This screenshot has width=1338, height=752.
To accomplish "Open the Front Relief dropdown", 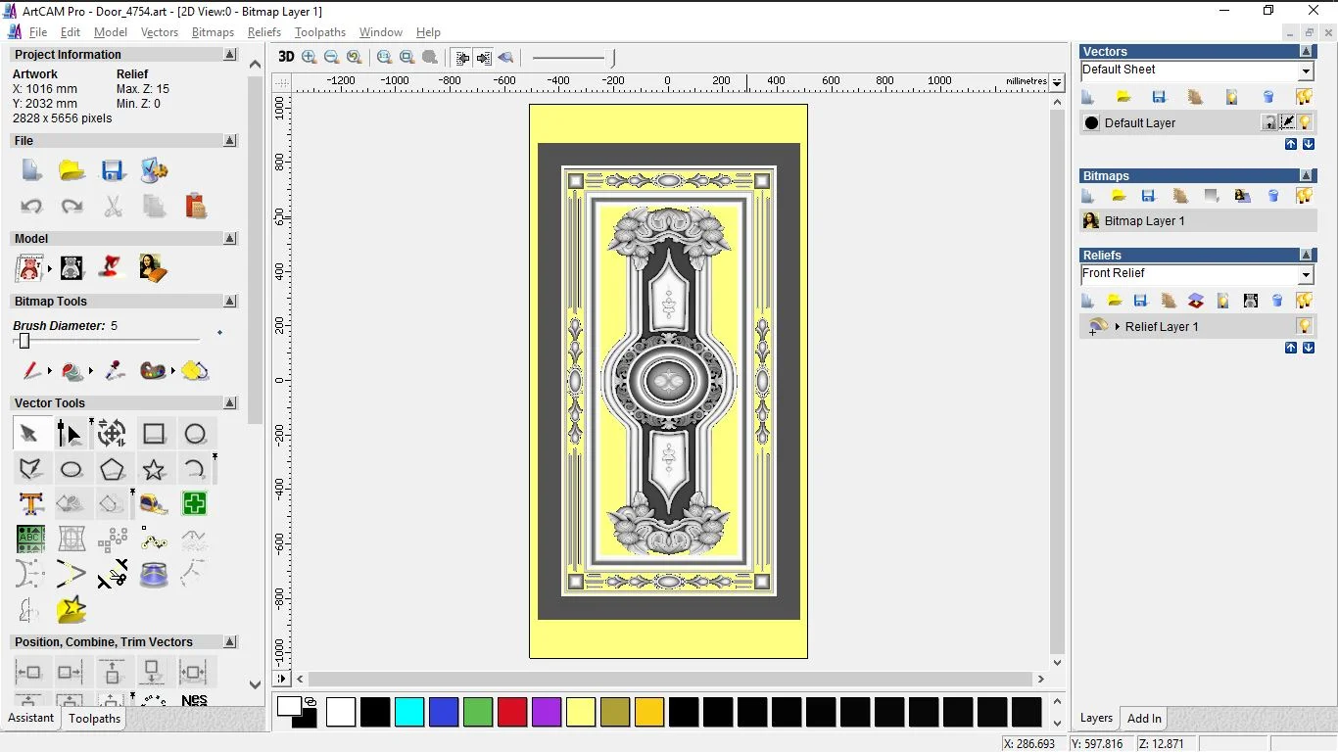I will 1306,275.
